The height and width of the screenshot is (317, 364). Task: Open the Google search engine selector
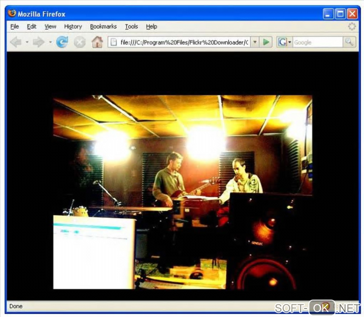[x=284, y=42]
